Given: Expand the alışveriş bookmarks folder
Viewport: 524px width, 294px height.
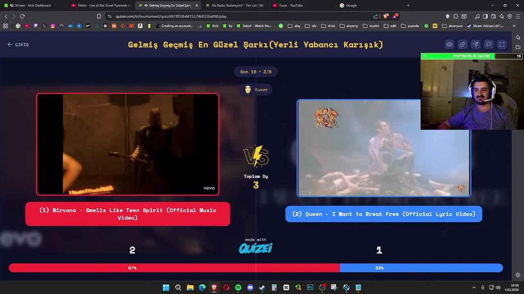Looking at the screenshot, I should 349,26.
